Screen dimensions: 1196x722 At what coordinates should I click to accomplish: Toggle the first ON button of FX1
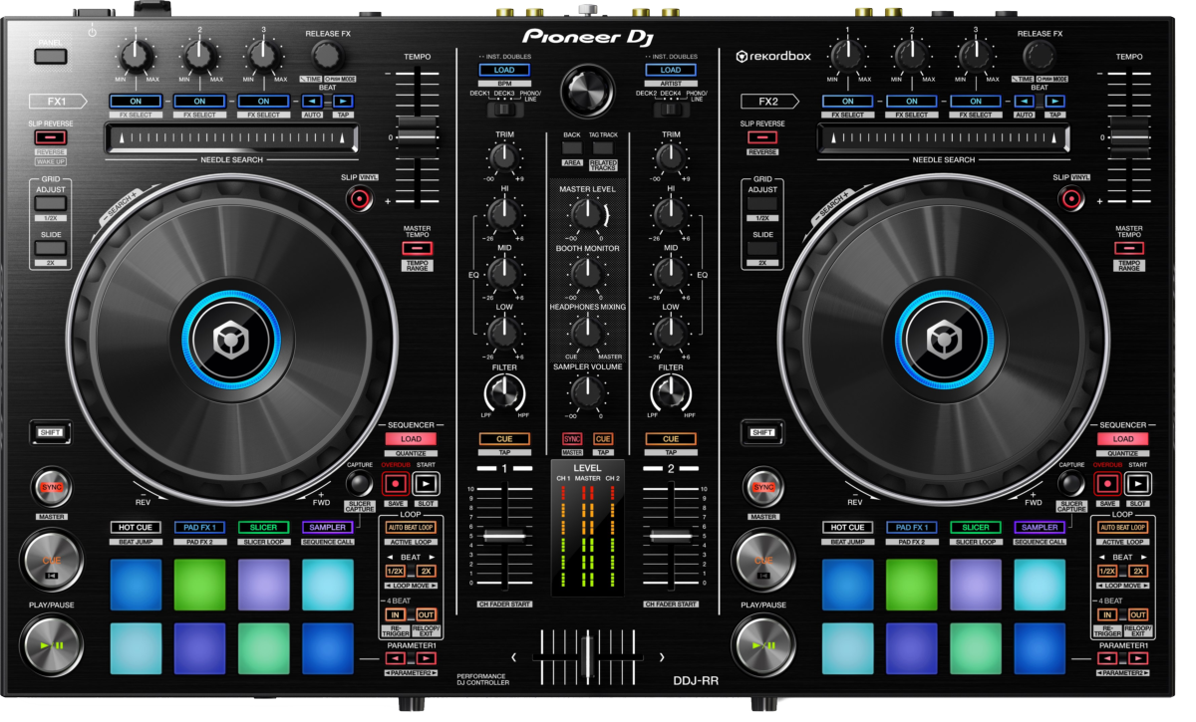[136, 101]
